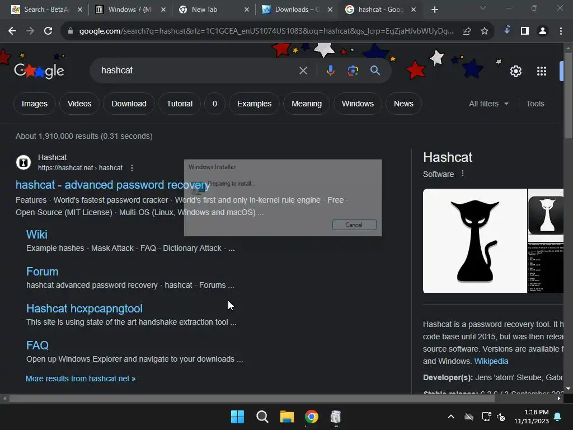The width and height of the screenshot is (573, 430).
Task: Select the News filter chip
Action: click(403, 104)
